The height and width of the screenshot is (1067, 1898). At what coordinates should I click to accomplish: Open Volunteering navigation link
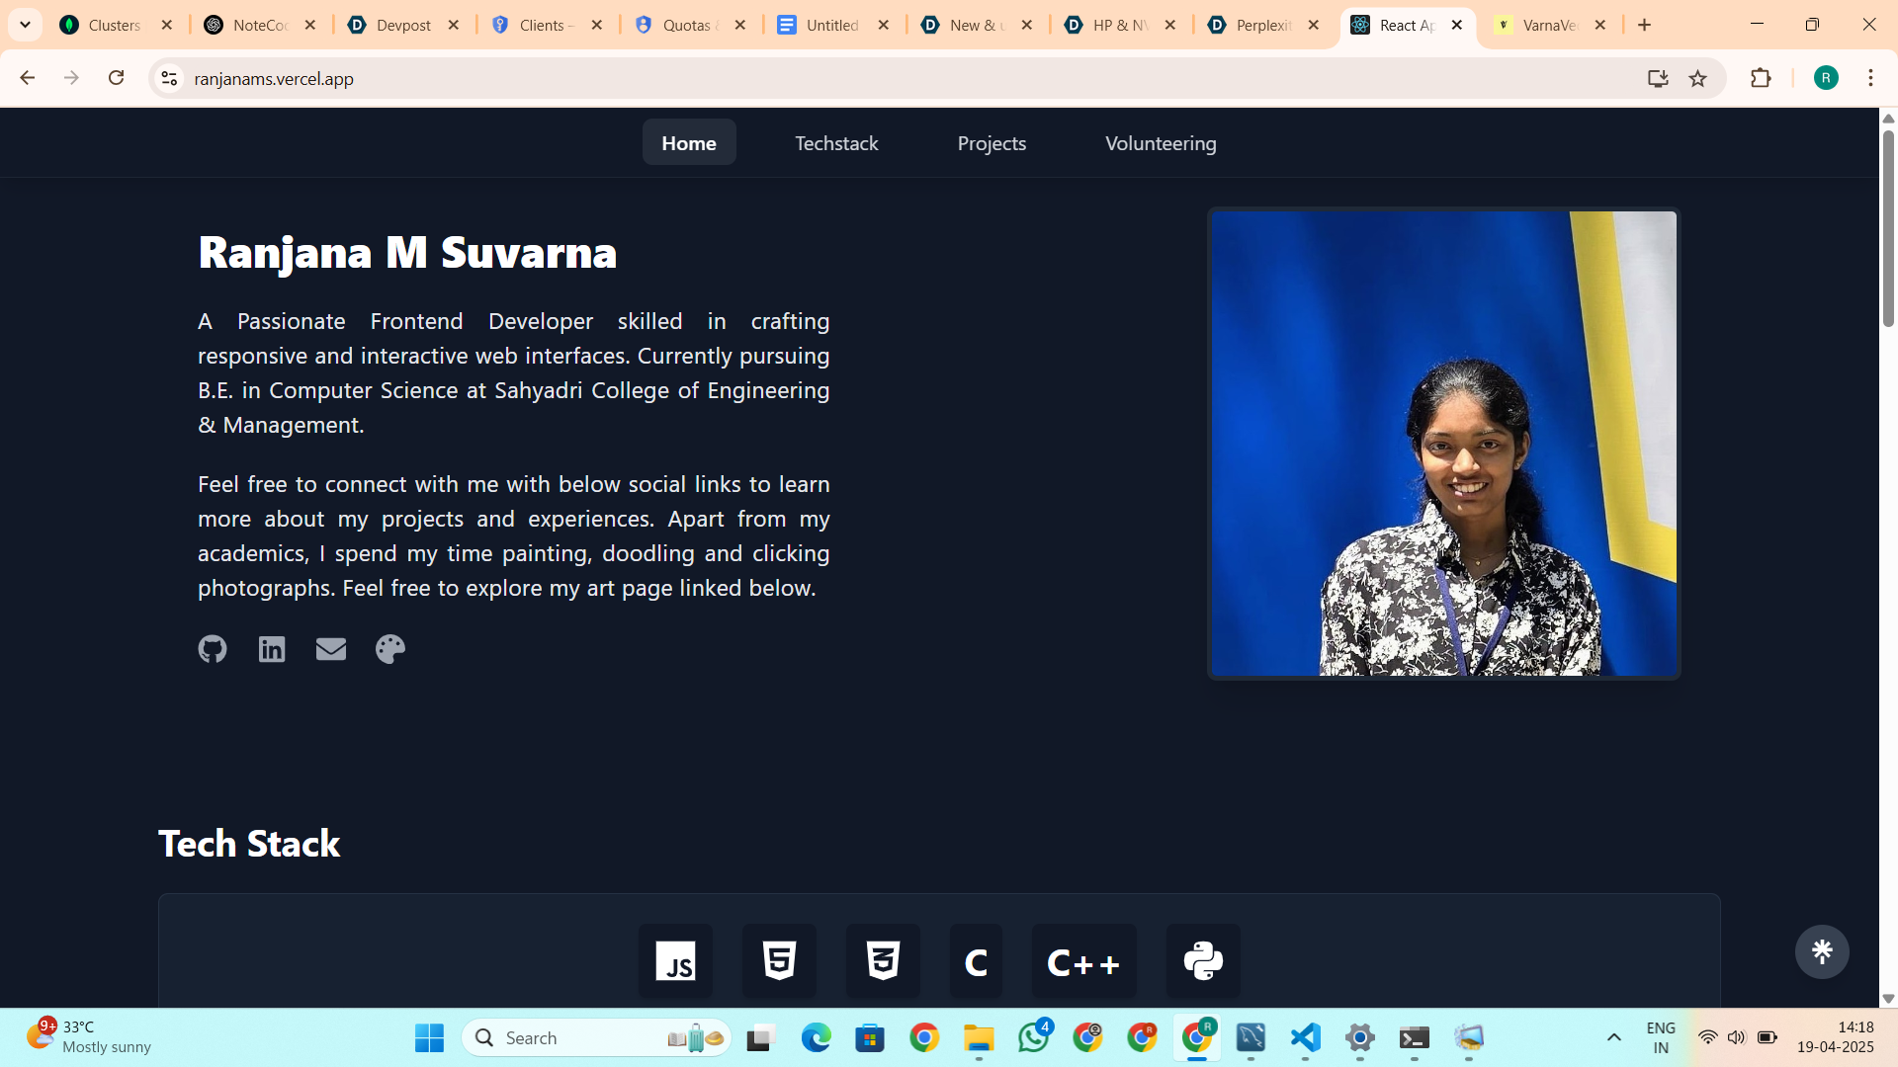pos(1161,143)
